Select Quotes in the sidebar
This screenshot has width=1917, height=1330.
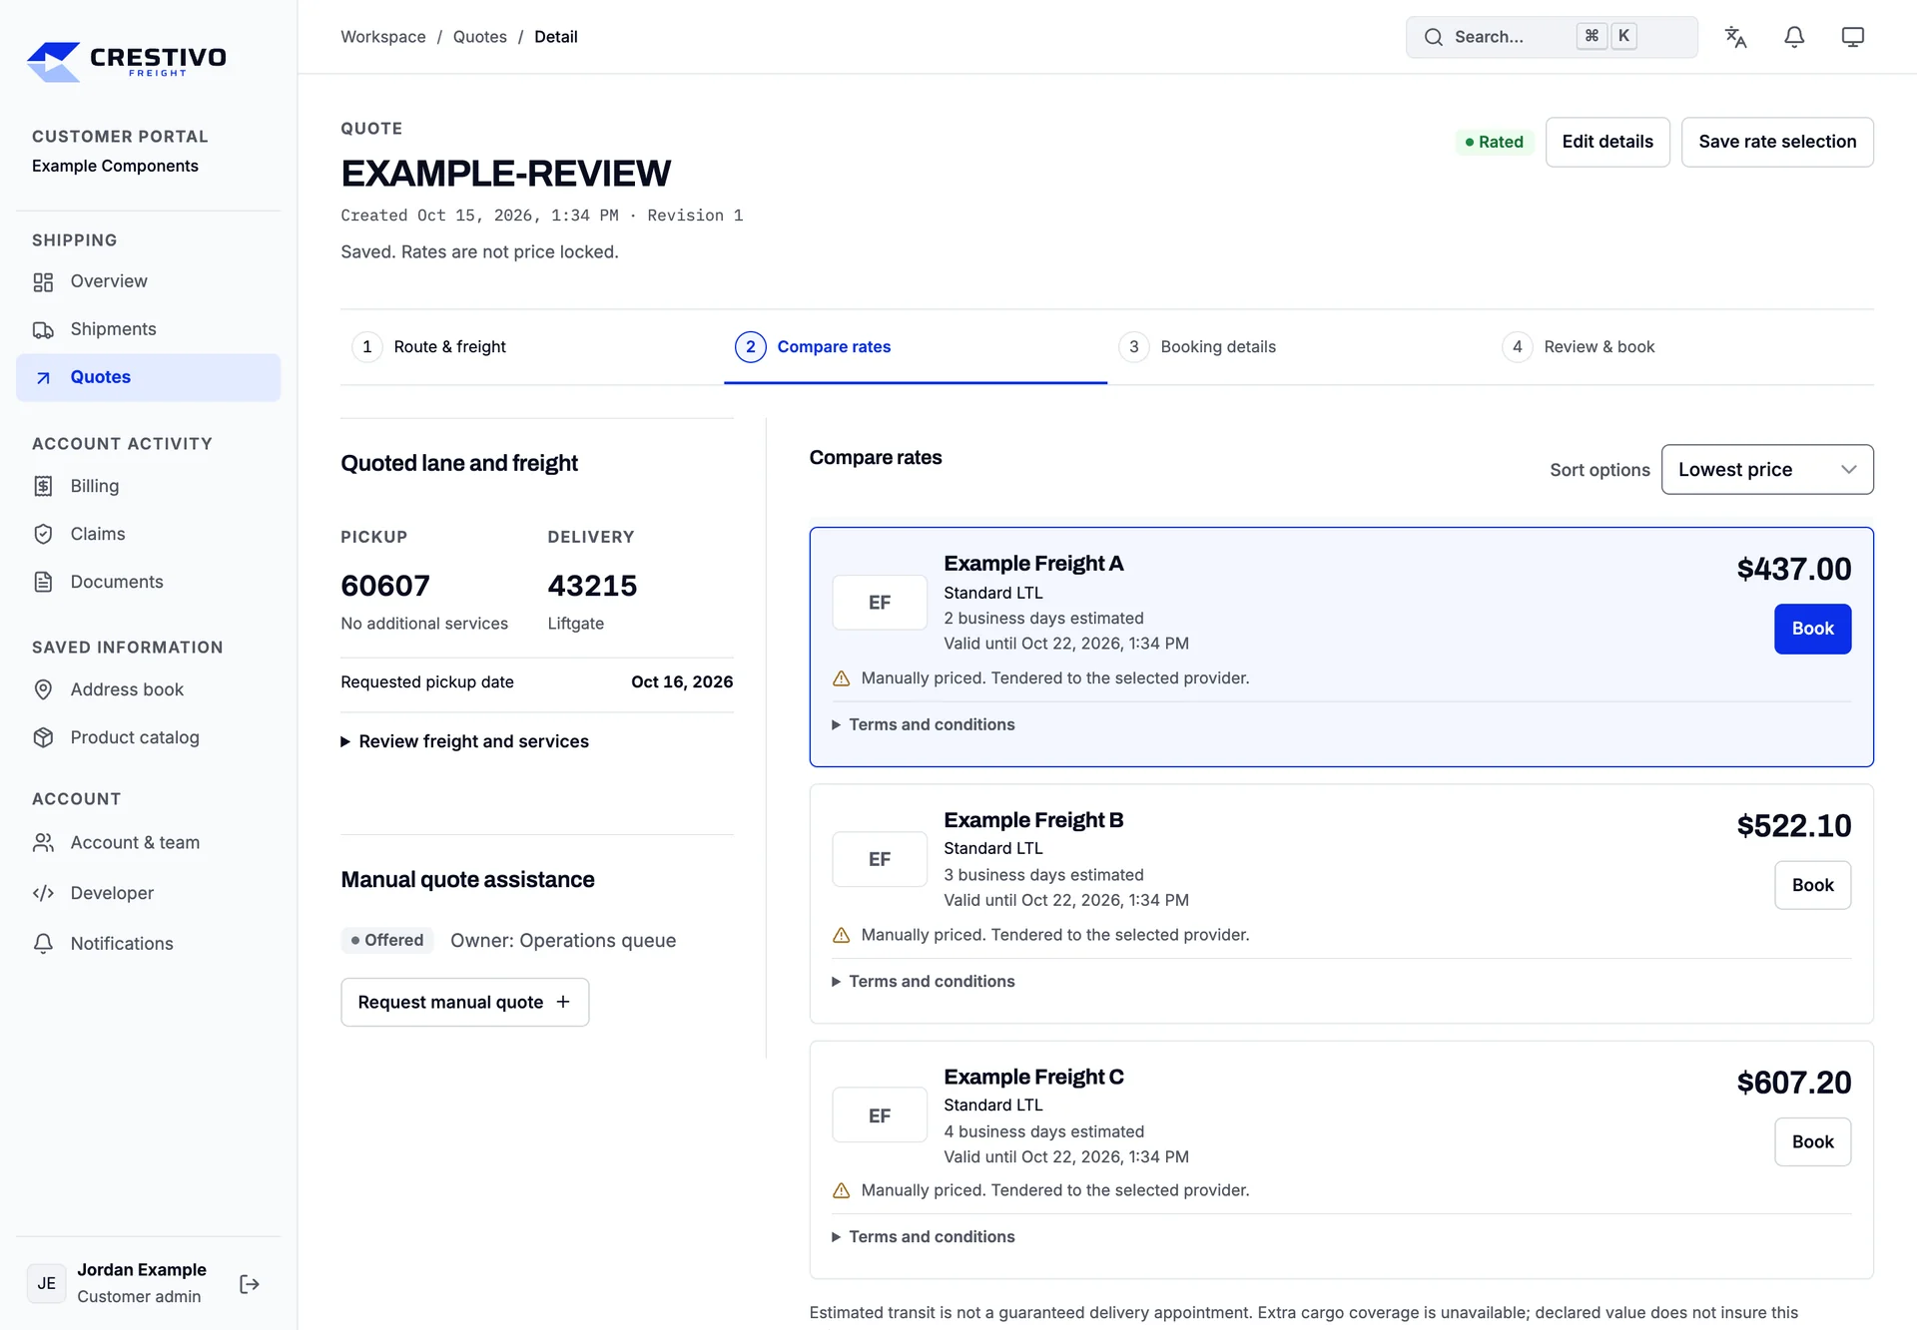[x=148, y=377]
